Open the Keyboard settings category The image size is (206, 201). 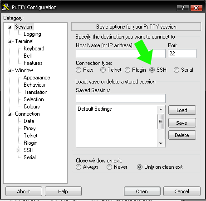(34, 49)
